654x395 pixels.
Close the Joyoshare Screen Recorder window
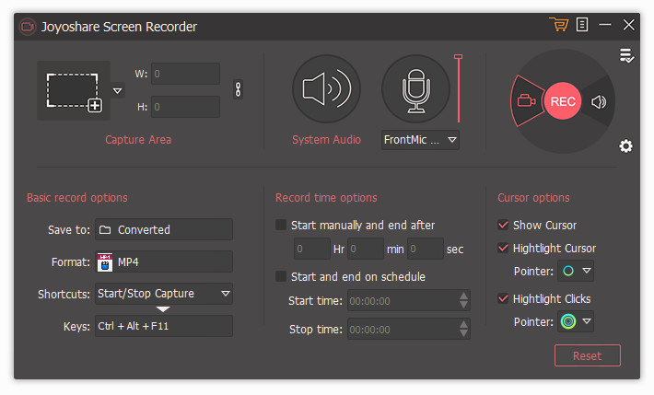tap(628, 25)
